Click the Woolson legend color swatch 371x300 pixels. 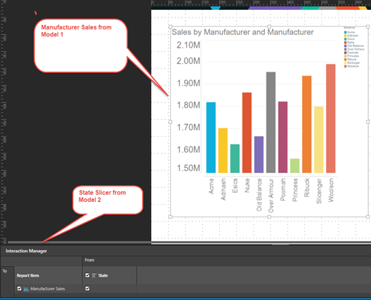pyautogui.click(x=346, y=67)
